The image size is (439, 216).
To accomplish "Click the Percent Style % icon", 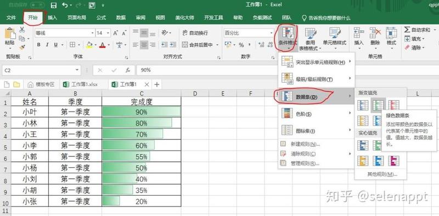I will pyautogui.click(x=241, y=45).
